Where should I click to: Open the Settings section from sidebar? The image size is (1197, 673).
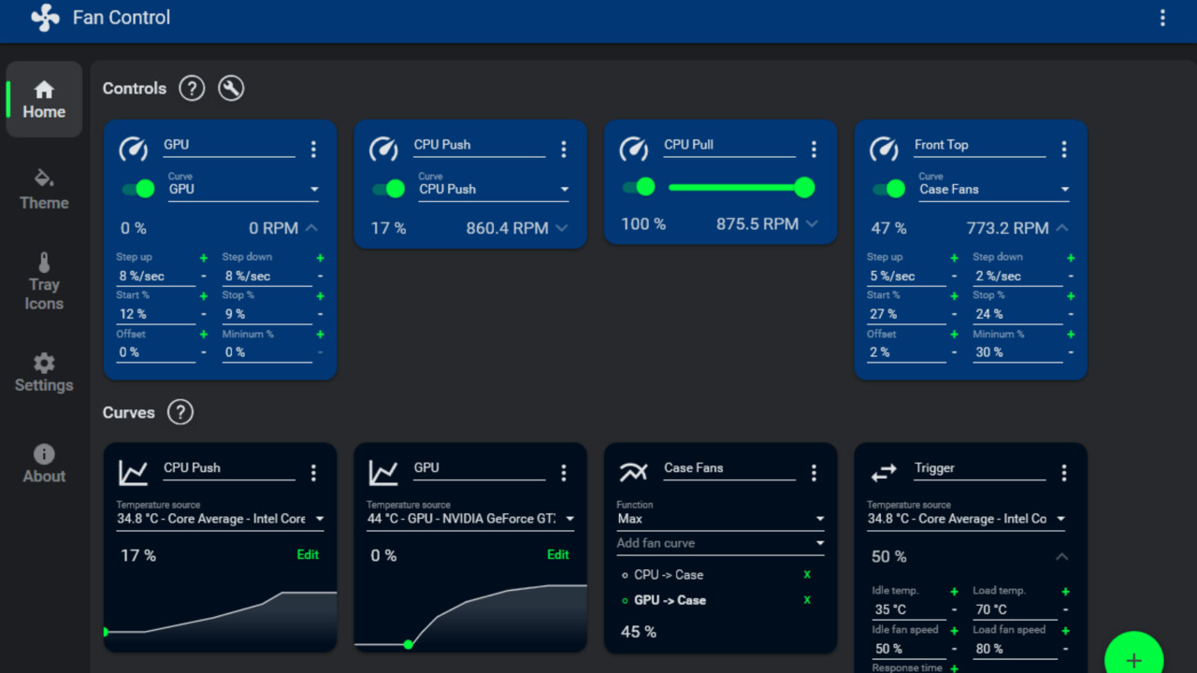pos(43,372)
